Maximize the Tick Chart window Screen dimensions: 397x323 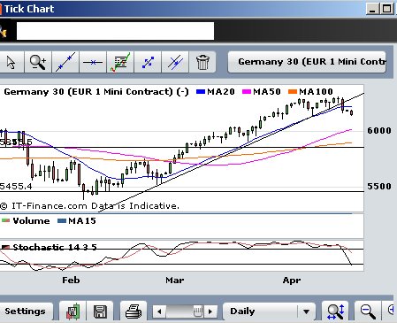(386, 9)
